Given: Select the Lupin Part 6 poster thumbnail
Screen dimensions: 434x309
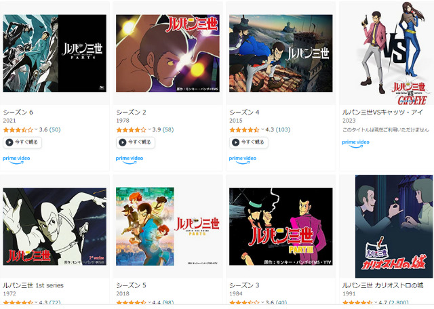Looking at the screenshot, I should pyautogui.click(x=54, y=54).
